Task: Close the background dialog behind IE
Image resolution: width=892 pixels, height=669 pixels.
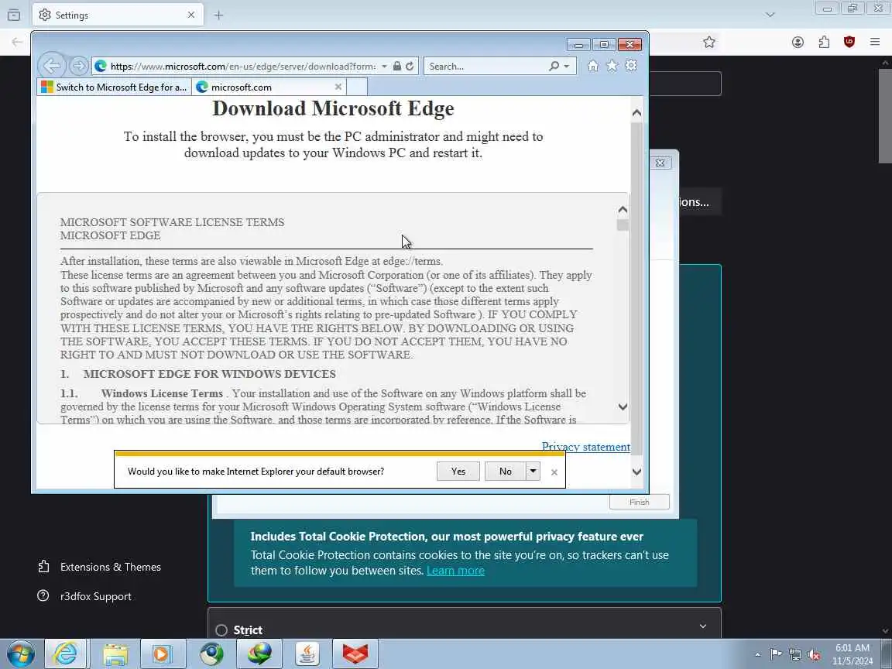Action: click(660, 163)
